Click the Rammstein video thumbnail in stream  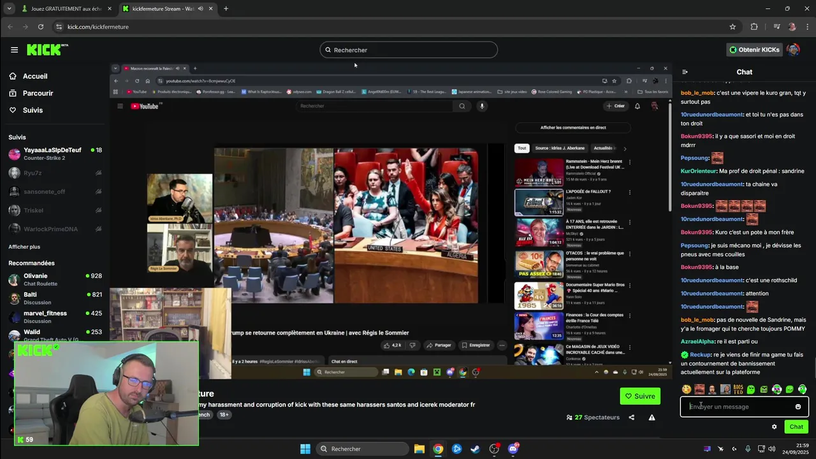(x=539, y=171)
